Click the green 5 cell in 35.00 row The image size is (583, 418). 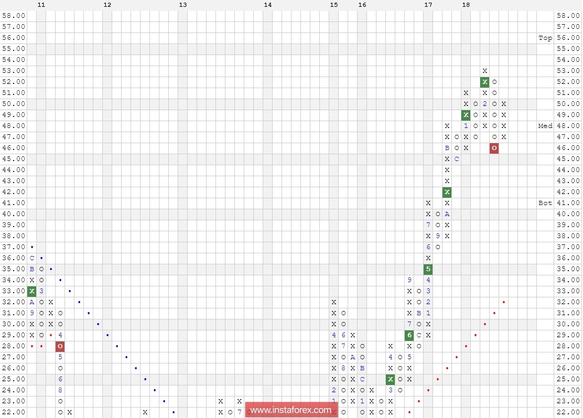[x=428, y=269]
